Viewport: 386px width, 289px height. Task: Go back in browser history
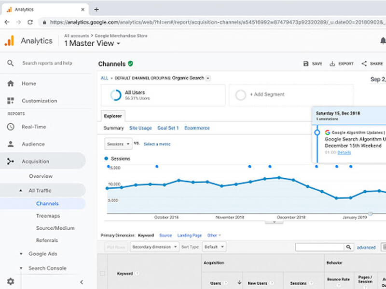click(x=7, y=22)
